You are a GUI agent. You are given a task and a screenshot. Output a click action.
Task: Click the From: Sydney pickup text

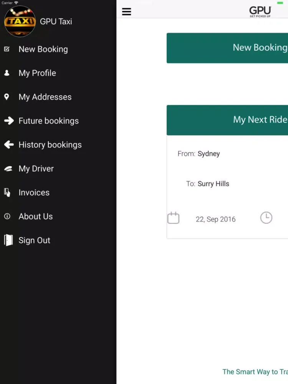click(199, 154)
